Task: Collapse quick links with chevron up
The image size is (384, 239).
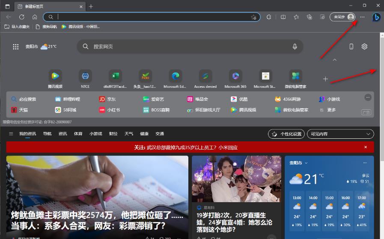Action: 334,60
